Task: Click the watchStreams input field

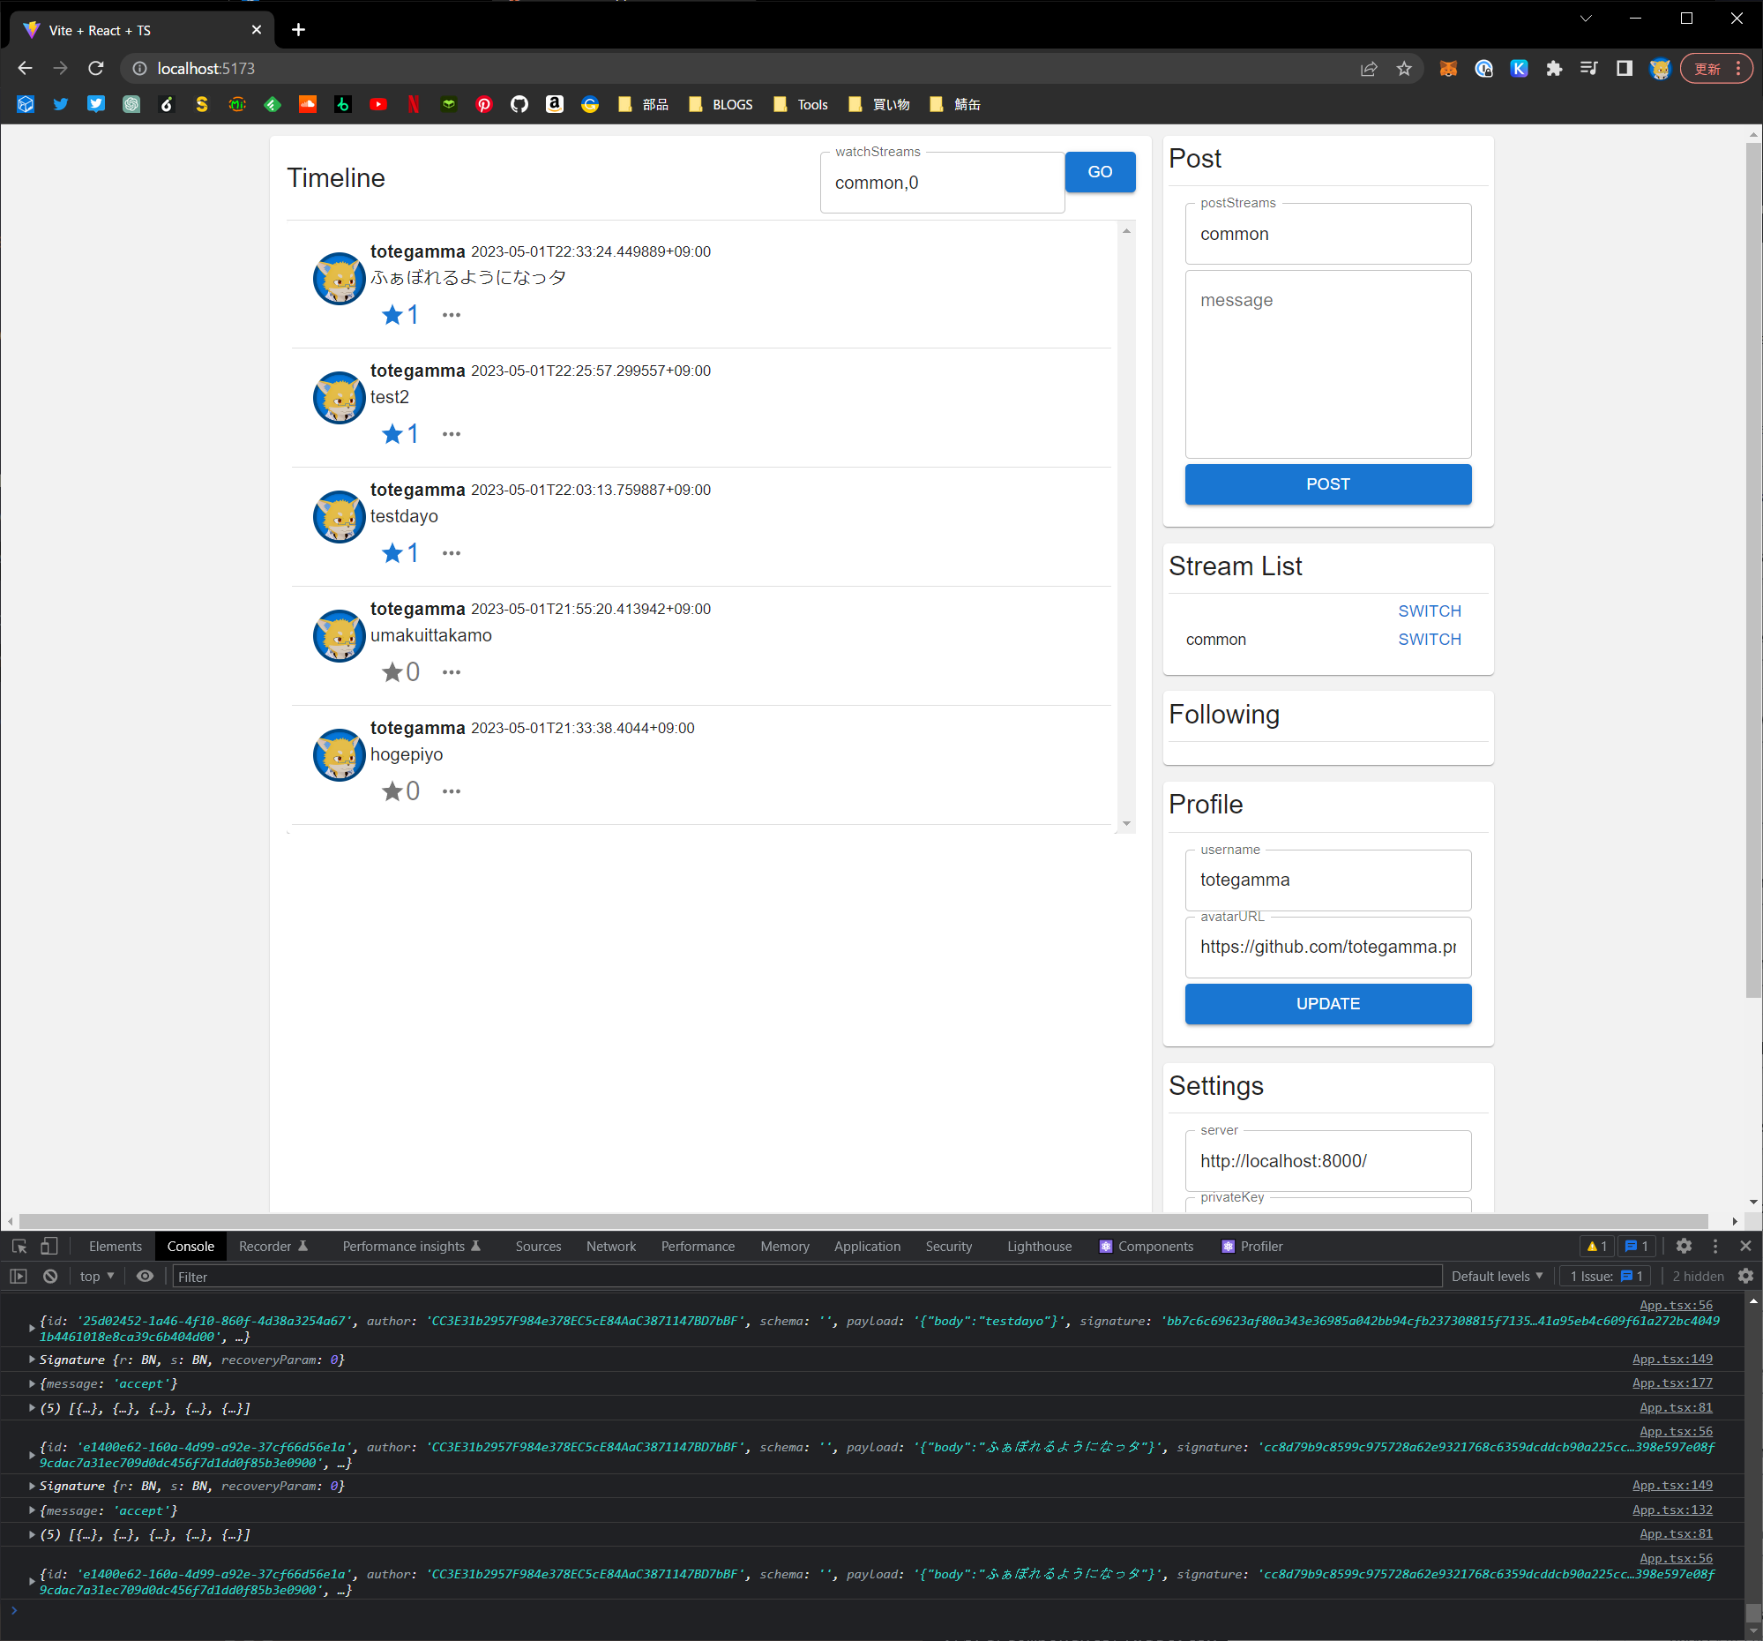Action: click(x=942, y=183)
